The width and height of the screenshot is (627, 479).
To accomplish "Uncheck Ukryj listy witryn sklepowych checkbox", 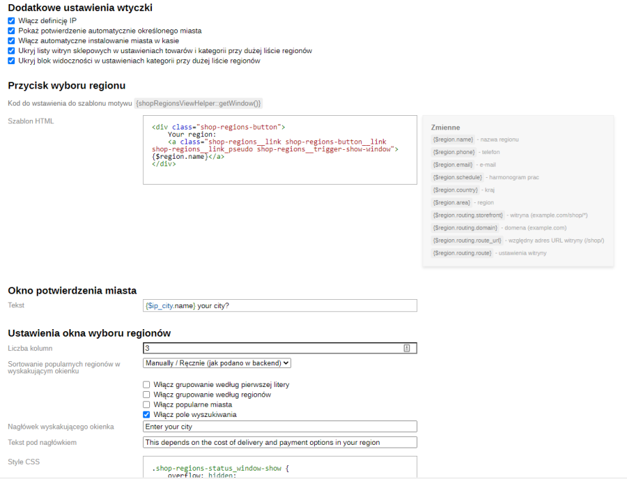I will (x=12, y=51).
